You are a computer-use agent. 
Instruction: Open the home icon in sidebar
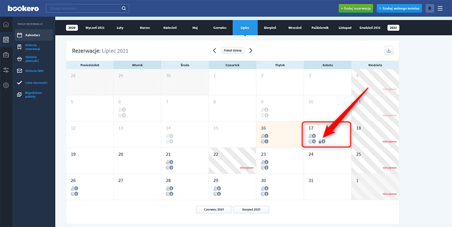(6, 24)
